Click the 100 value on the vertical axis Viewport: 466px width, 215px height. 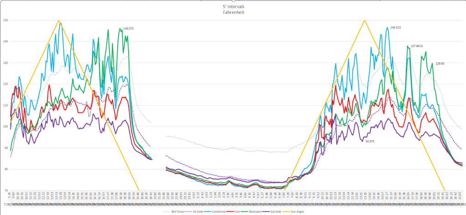(5, 127)
